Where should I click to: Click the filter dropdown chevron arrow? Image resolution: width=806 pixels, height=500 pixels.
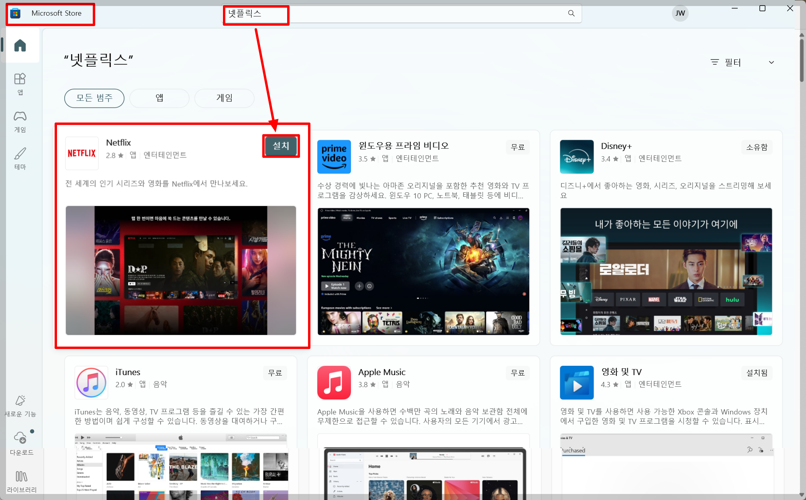(771, 62)
